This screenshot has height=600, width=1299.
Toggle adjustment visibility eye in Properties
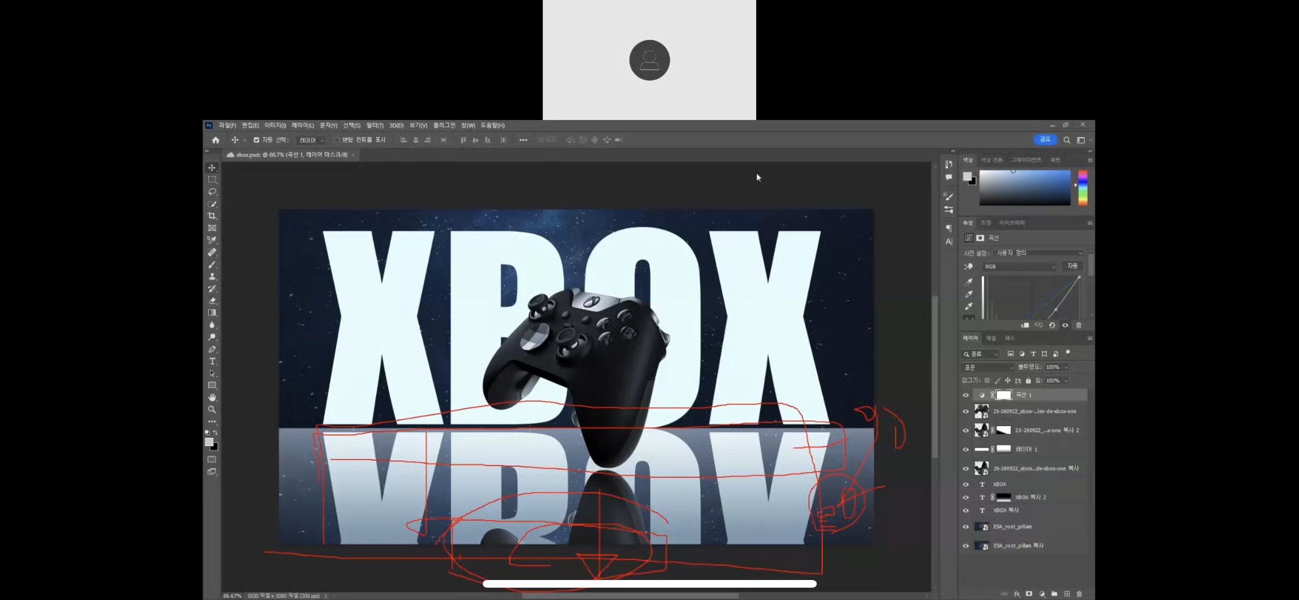(1066, 325)
